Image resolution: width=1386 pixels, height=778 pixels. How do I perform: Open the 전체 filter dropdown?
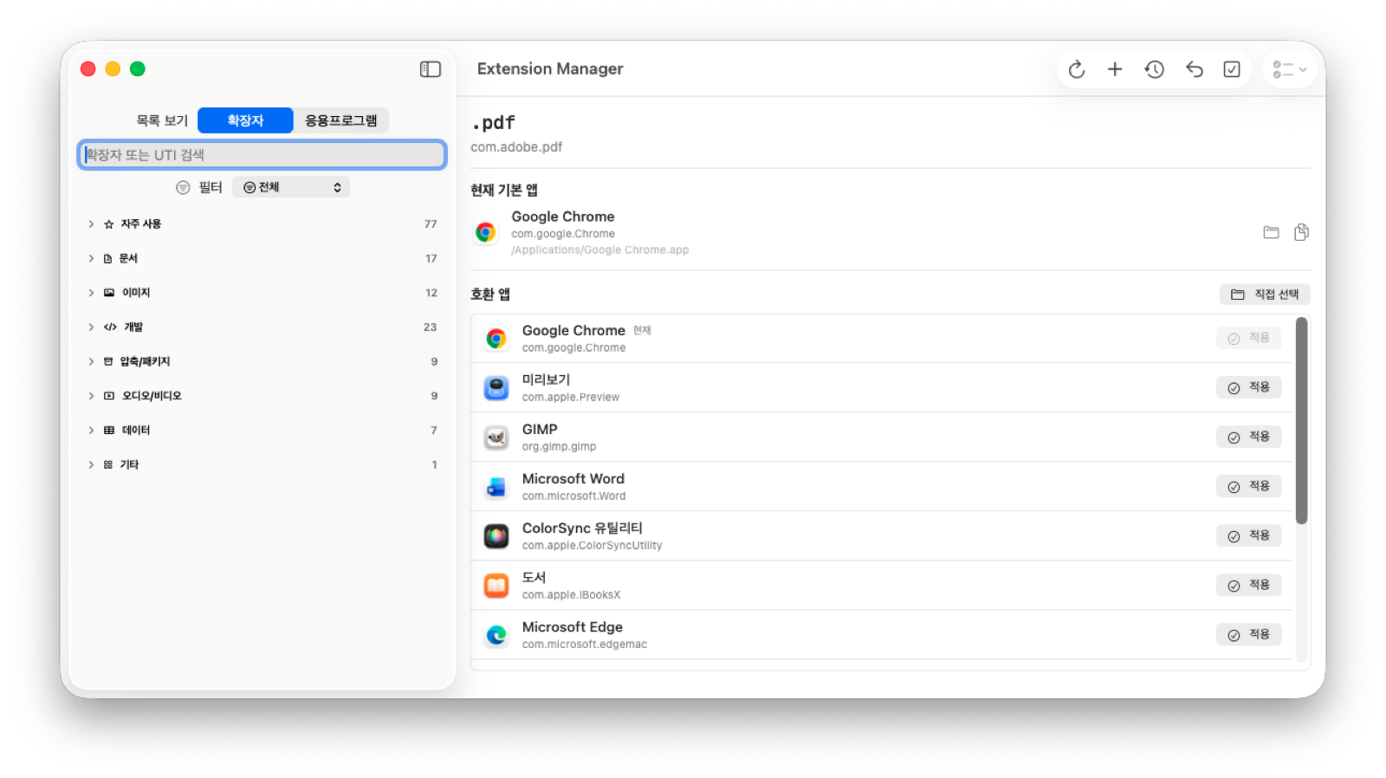[291, 187]
